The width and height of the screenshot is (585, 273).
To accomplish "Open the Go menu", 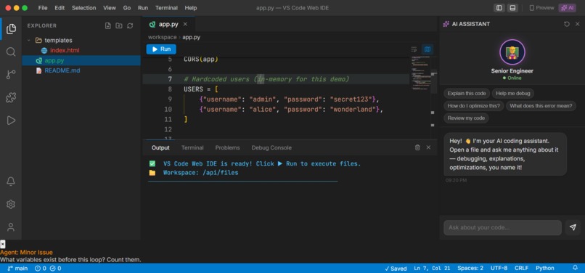I will click(127, 8).
